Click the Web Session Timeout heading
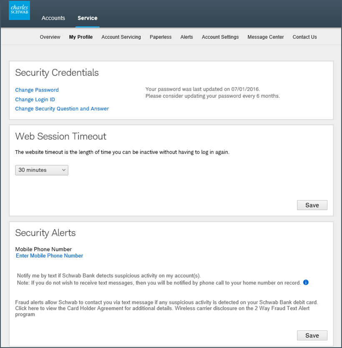This screenshot has width=342, height=348. [60, 136]
